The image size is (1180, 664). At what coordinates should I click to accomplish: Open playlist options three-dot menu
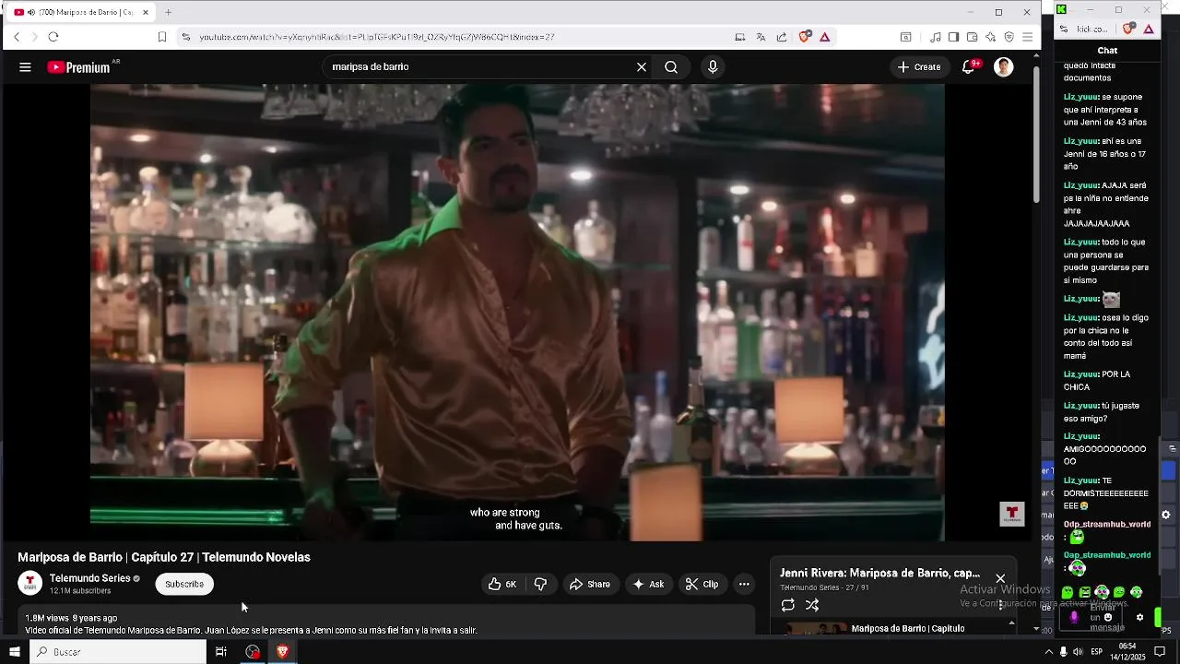(x=1001, y=606)
